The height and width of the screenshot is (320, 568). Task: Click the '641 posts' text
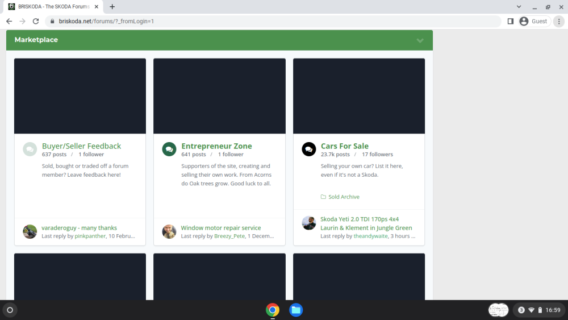tap(194, 155)
